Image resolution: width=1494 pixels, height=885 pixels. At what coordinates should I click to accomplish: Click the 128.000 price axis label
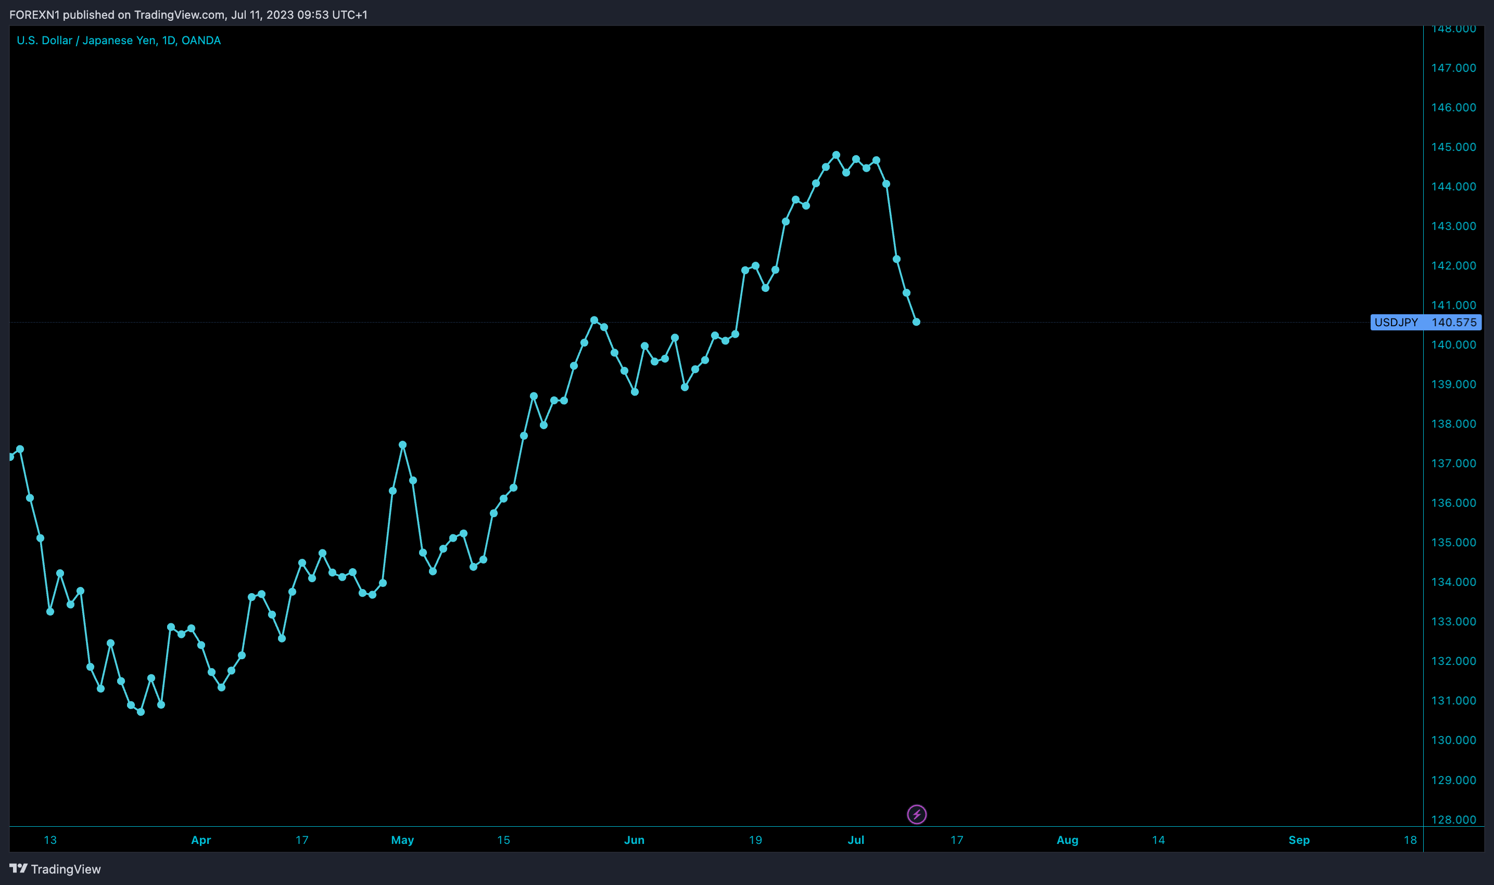pyautogui.click(x=1453, y=819)
